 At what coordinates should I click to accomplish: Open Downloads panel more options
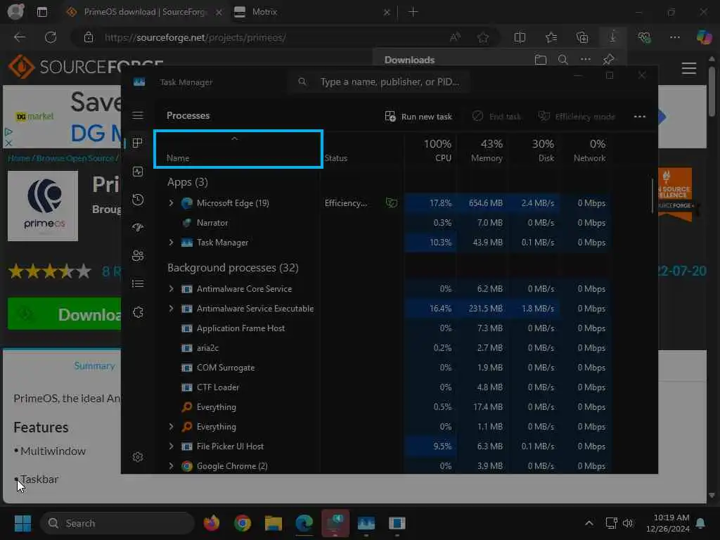click(586, 59)
